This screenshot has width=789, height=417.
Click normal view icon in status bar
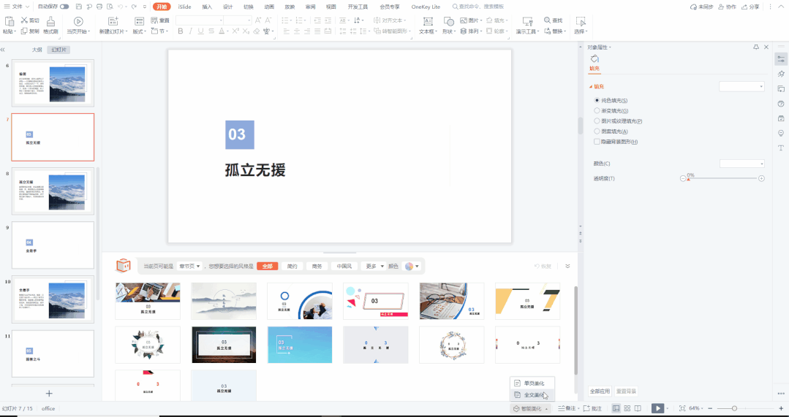pos(616,408)
